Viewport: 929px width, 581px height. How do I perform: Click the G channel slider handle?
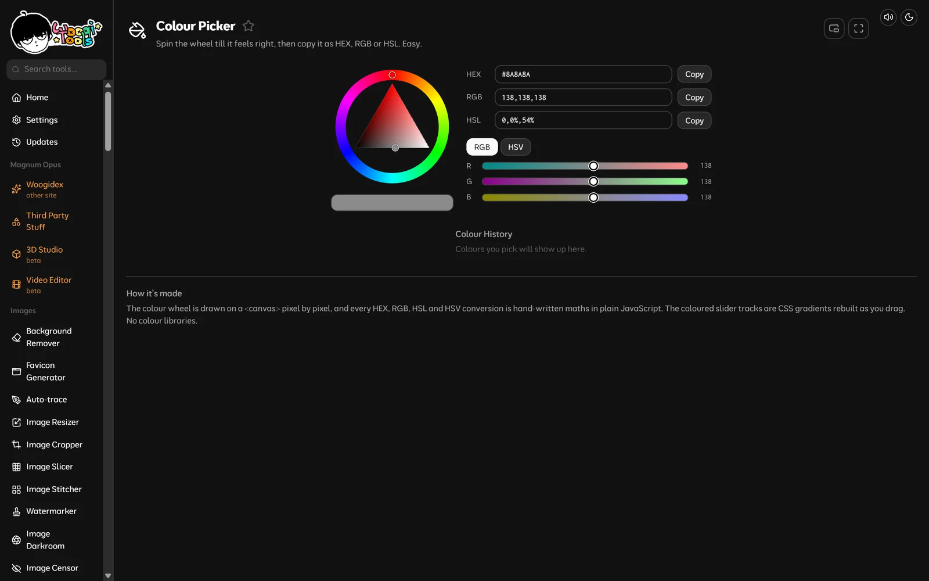pos(593,182)
